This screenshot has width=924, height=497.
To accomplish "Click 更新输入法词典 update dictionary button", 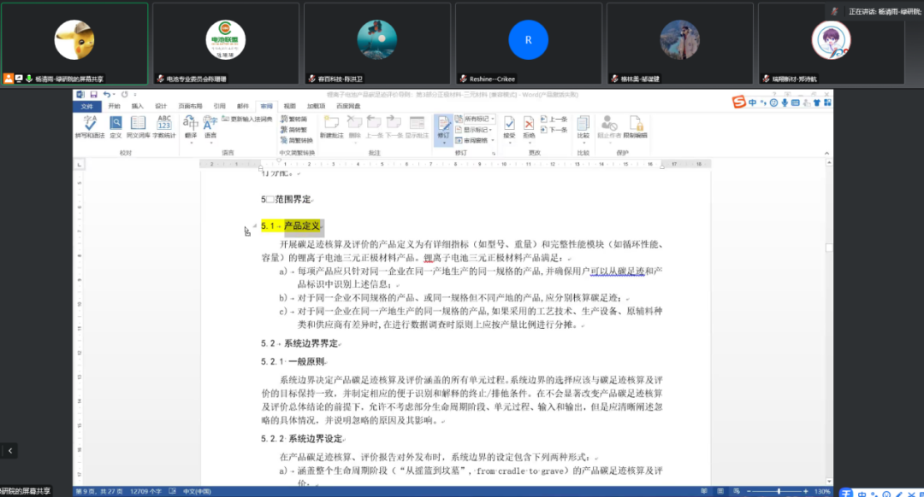I will click(x=246, y=119).
